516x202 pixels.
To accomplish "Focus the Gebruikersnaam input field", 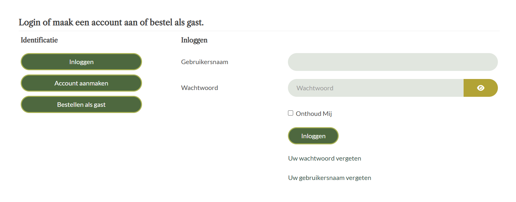I will click(x=392, y=62).
